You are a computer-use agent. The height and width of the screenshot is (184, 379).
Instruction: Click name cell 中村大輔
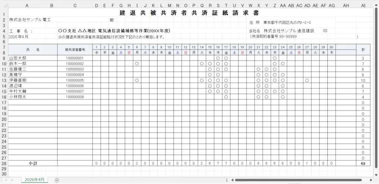(33, 91)
